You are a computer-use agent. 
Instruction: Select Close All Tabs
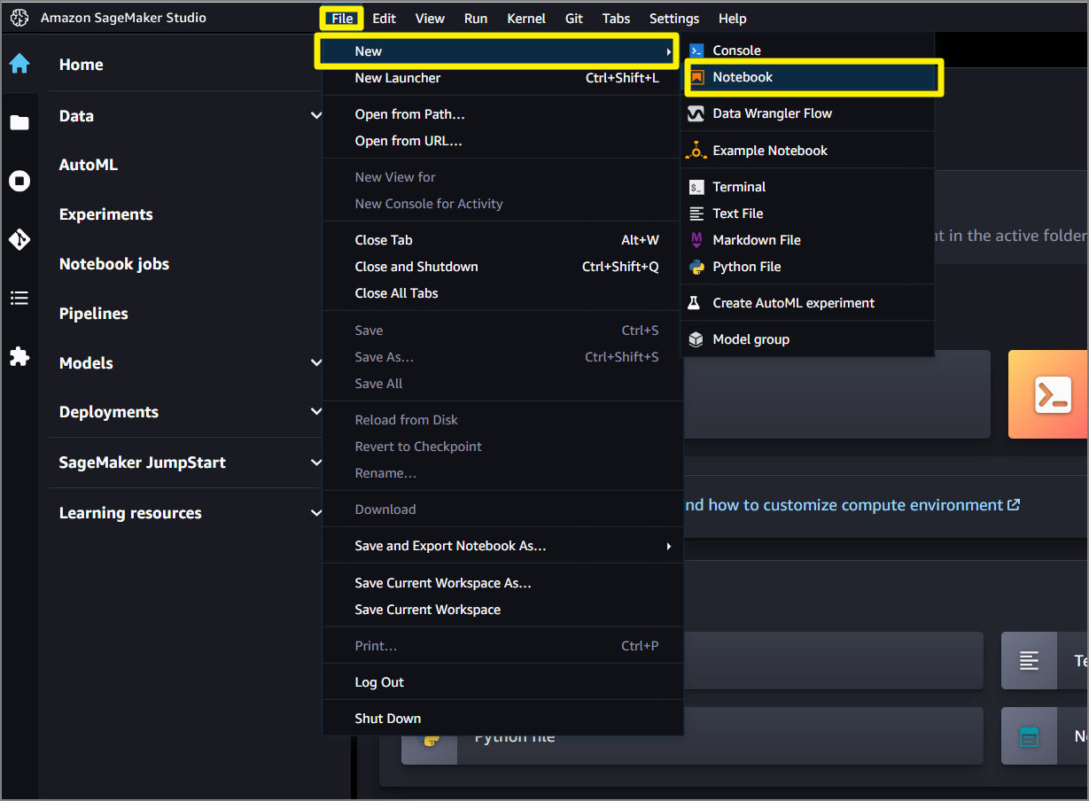point(502,293)
